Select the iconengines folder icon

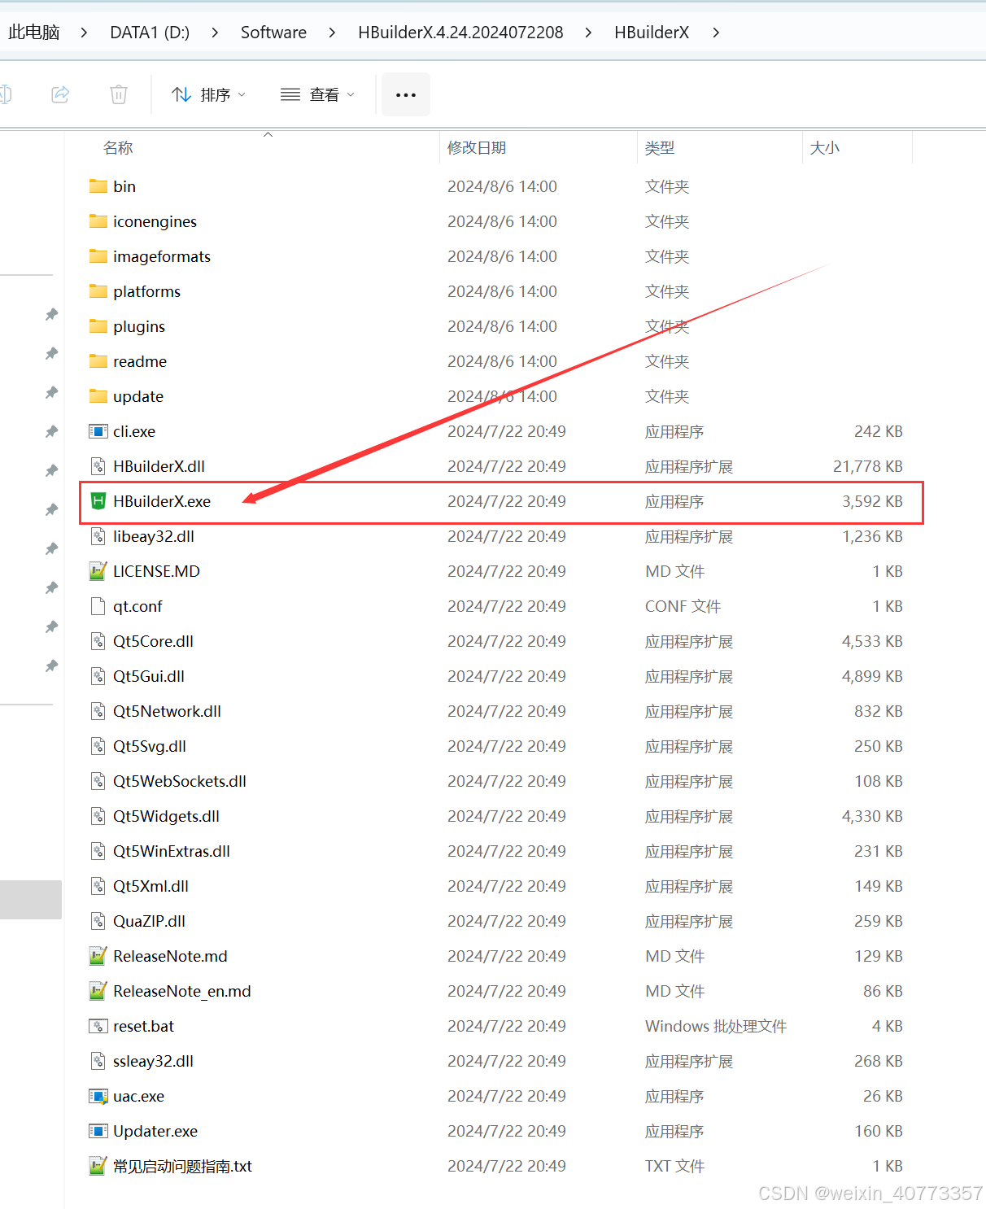[98, 221]
